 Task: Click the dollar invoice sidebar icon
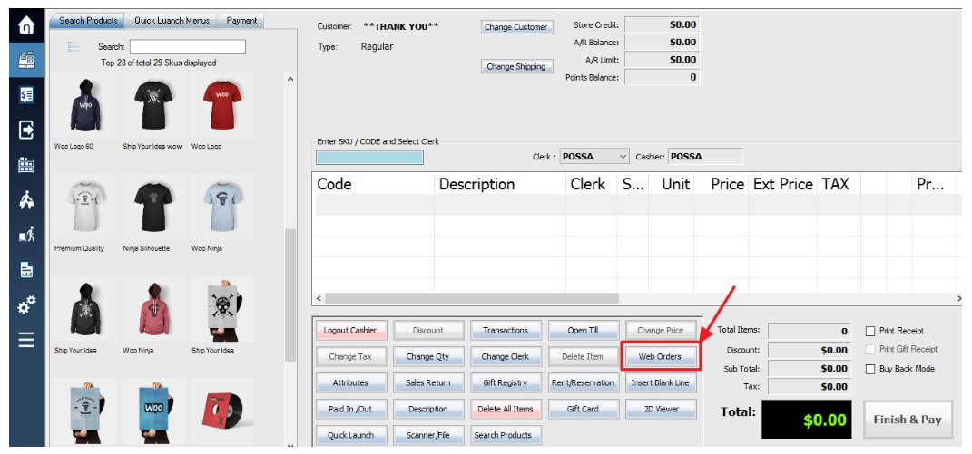tap(25, 95)
